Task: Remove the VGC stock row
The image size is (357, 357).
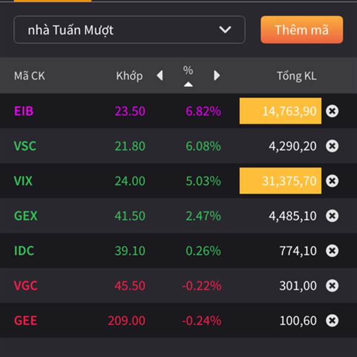Action: [332, 286]
